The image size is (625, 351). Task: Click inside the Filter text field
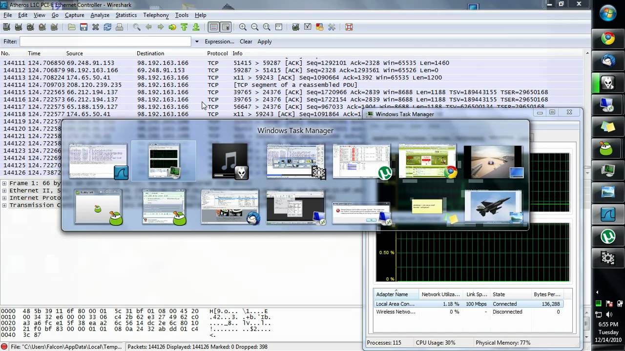(105, 41)
